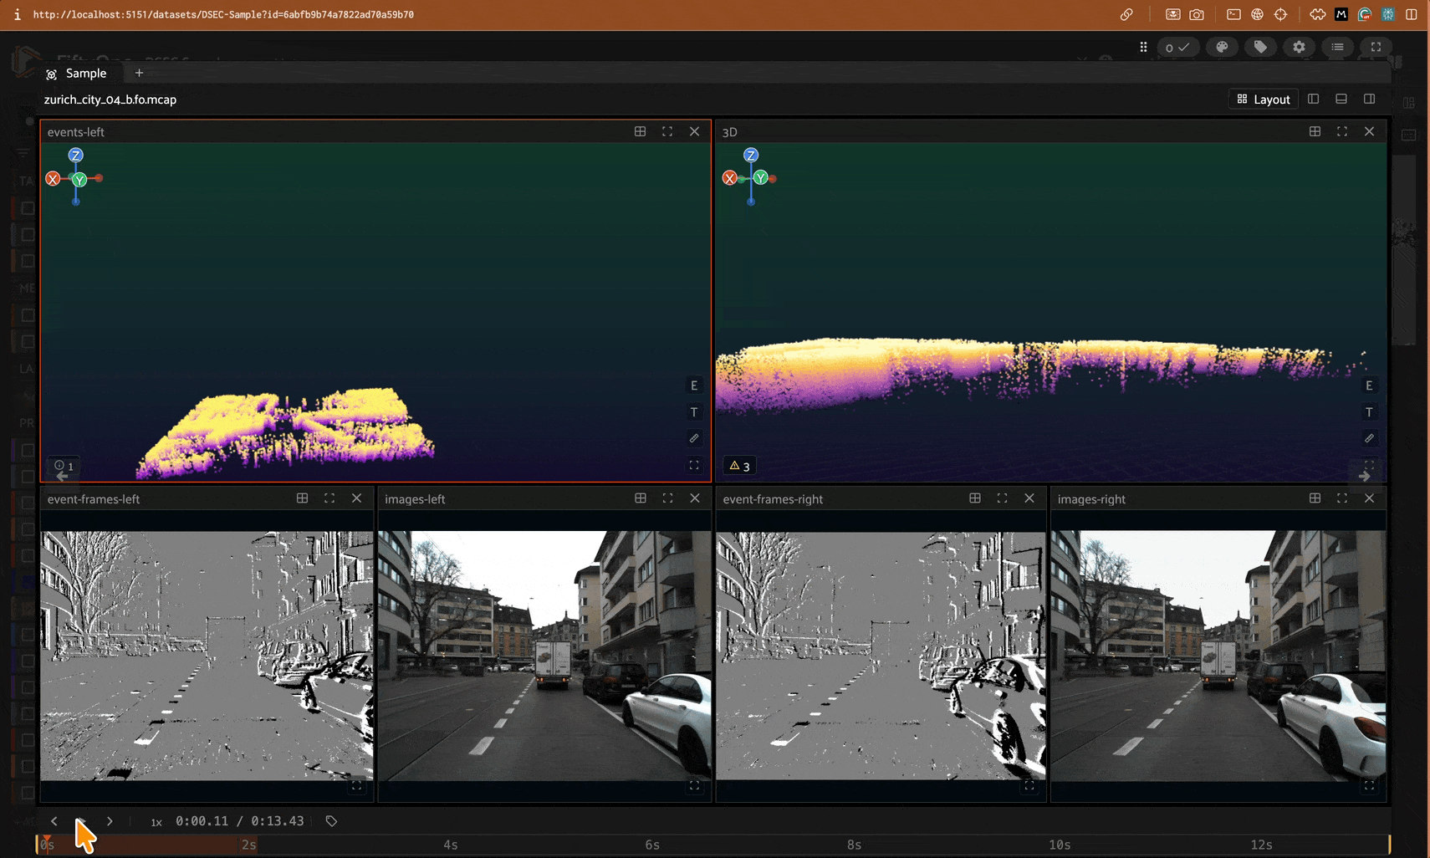The width and height of the screenshot is (1430, 858).
Task: Open the info badge showing 1
Action: coord(64,466)
